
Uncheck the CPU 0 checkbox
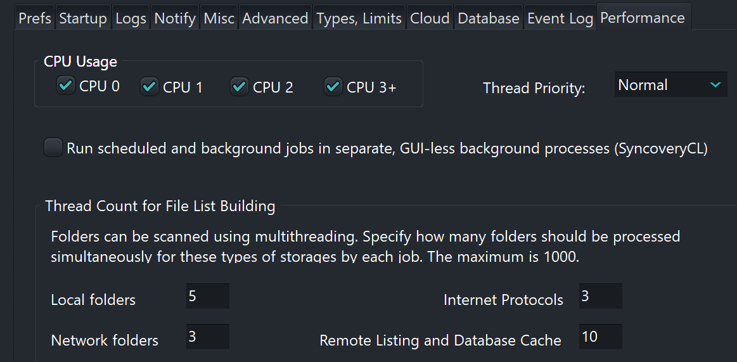(66, 86)
